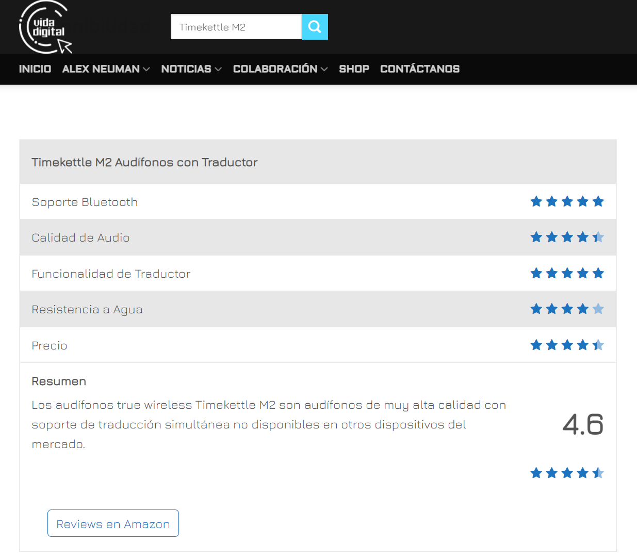This screenshot has width=637, height=557.
Task: Click the Soporte Bluetooth star rating
Action: (567, 201)
